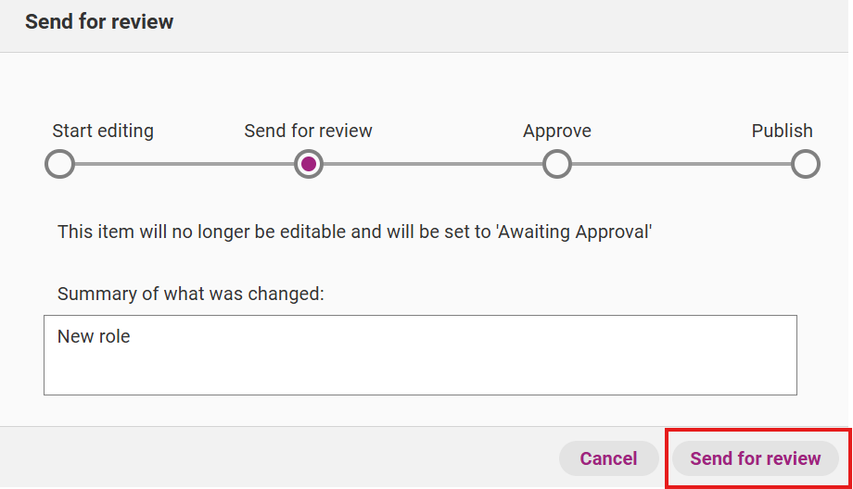Viewport: 853px width, 489px height.
Task: Click the 'Publish' step label
Action: 782,131
